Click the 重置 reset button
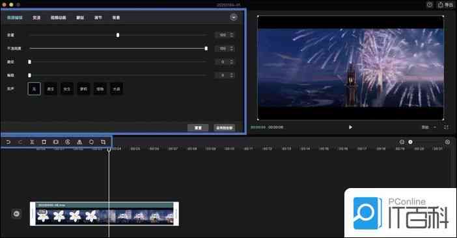This screenshot has width=457, height=238. [198, 128]
